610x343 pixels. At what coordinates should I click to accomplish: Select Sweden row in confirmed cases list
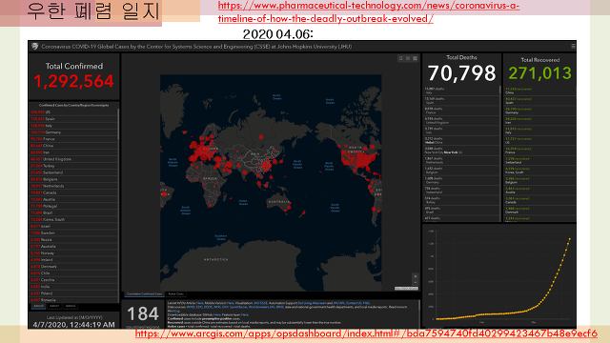pos(73,232)
